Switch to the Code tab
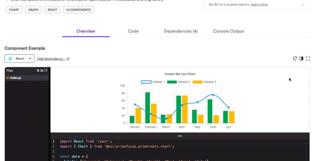The image size is (316, 161). click(x=133, y=31)
